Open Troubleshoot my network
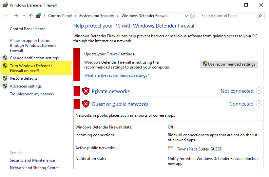Image resolution: width=269 pixels, height=177 pixels. pyautogui.click(x=32, y=94)
